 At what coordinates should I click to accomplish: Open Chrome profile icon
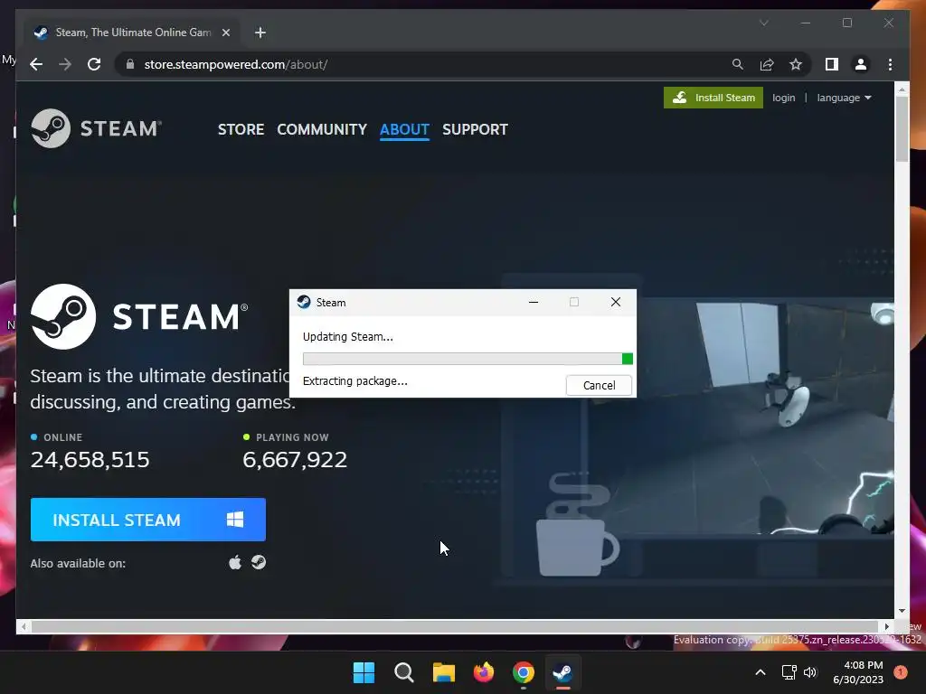pyautogui.click(x=861, y=64)
